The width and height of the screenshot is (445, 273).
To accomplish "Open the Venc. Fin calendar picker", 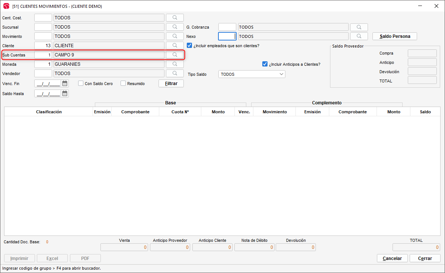I will point(65,84).
